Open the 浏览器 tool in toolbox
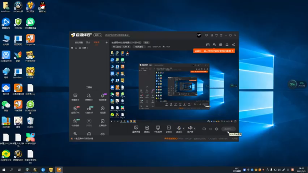Image resolution: width=308 pixels, height=173 pixels. pyautogui.click(x=102, y=110)
